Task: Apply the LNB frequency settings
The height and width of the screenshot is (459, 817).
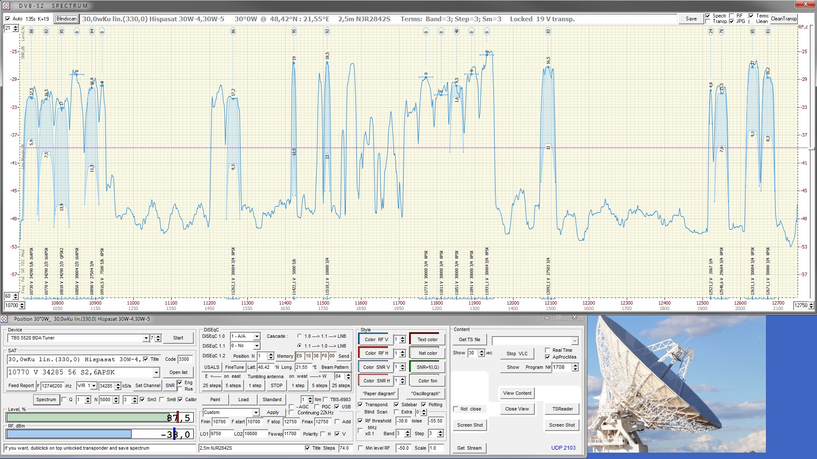Action: [x=272, y=412]
